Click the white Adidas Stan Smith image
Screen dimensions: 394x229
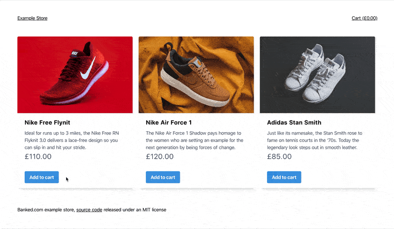coord(317,75)
